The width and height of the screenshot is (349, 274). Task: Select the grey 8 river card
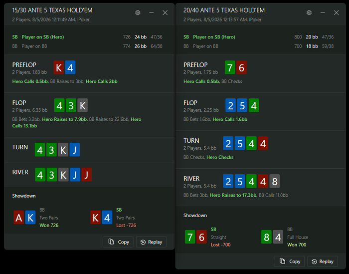pyautogui.click(x=275, y=181)
